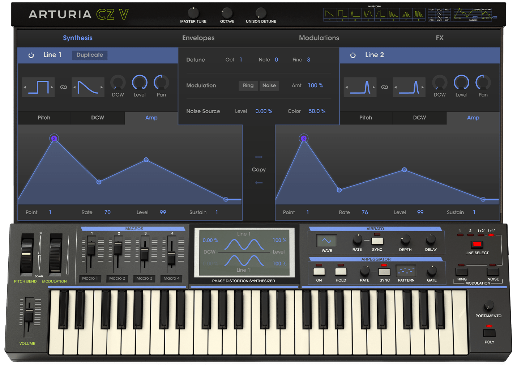
Task: Click the Fine detune value field
Action: point(308,60)
